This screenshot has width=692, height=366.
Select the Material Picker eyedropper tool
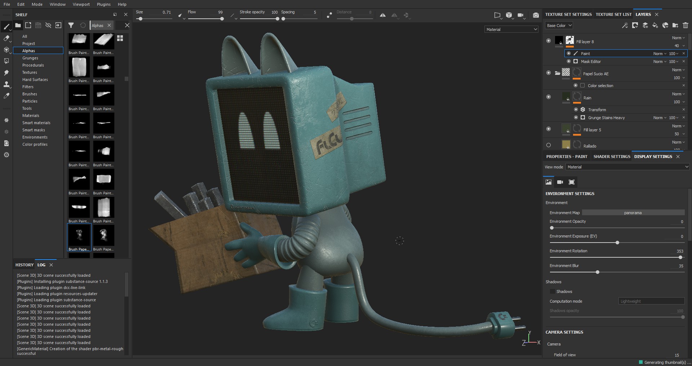pos(6,96)
